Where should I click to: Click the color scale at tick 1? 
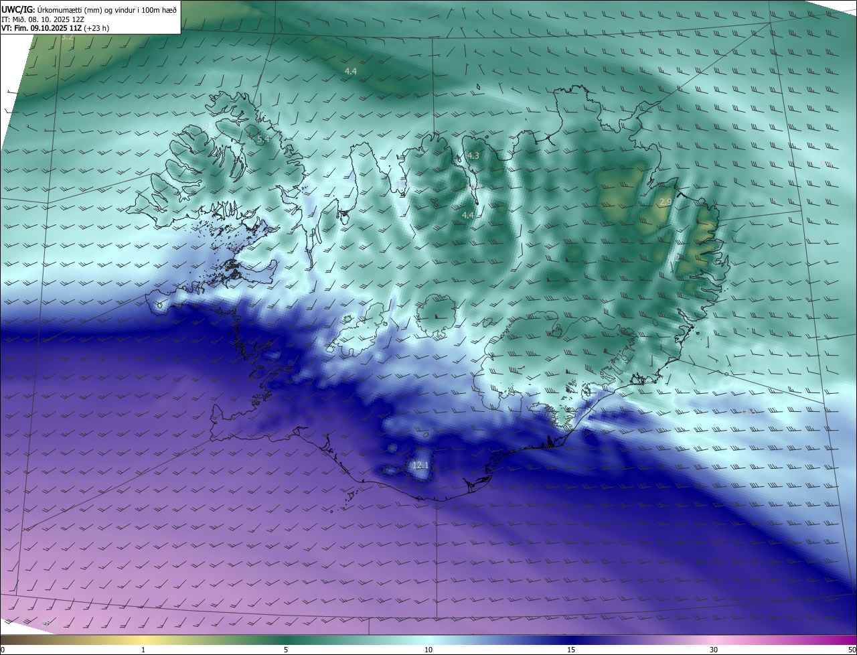[x=143, y=650]
